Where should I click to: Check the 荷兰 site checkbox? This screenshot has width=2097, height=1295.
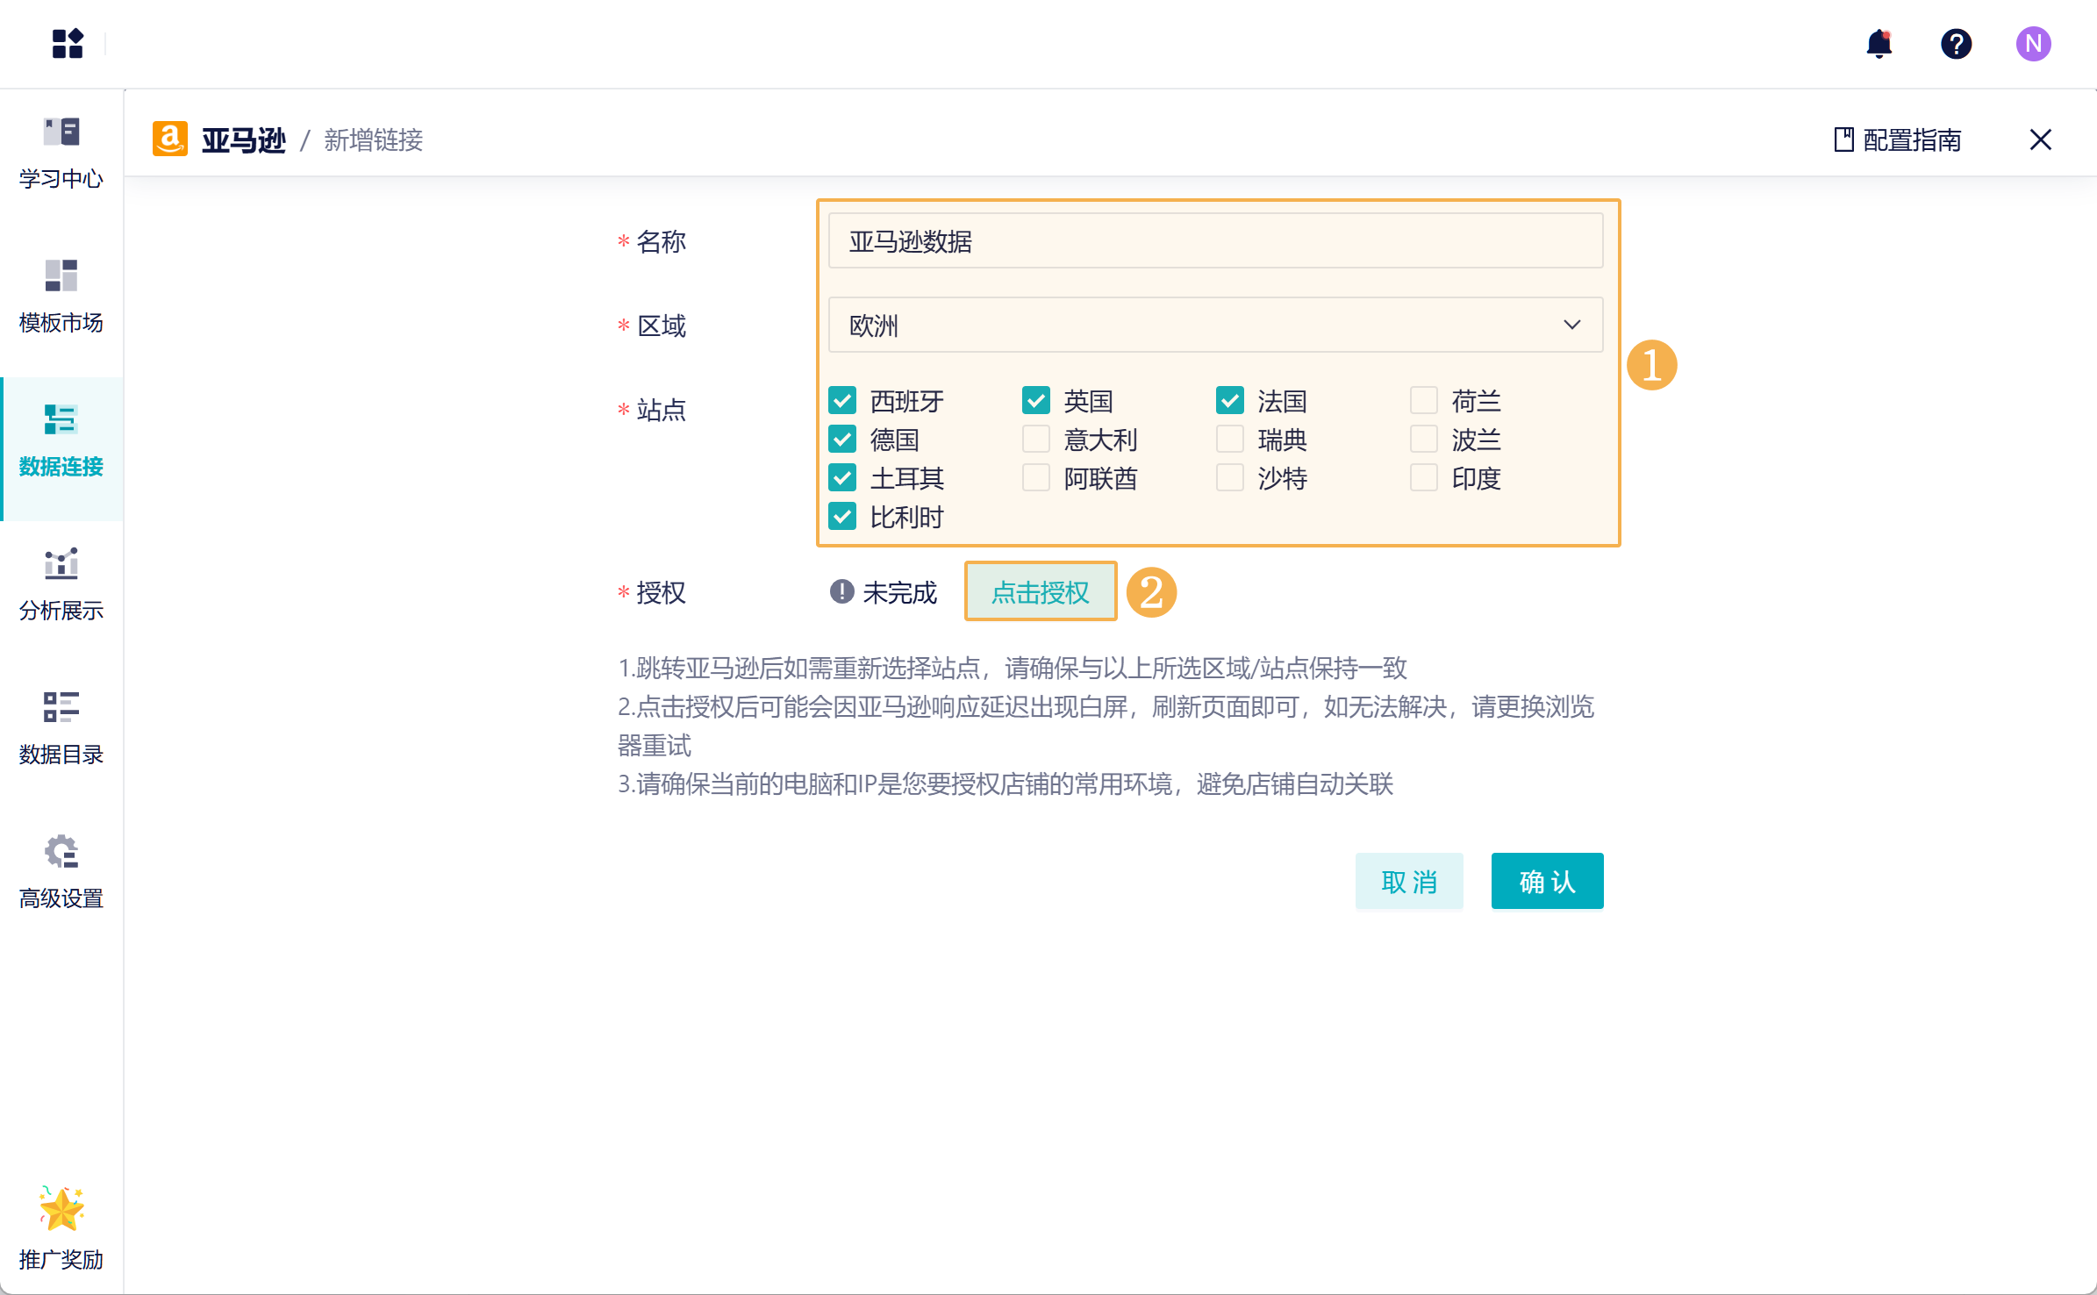1424,401
